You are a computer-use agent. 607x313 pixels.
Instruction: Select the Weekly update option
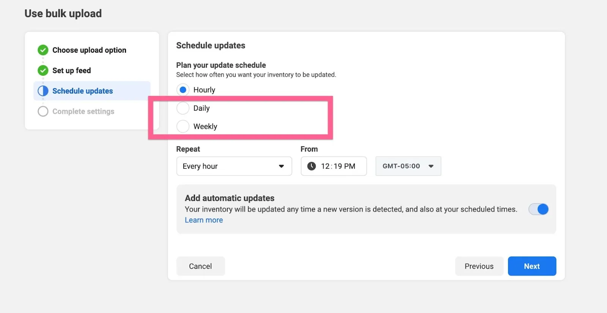coord(183,126)
